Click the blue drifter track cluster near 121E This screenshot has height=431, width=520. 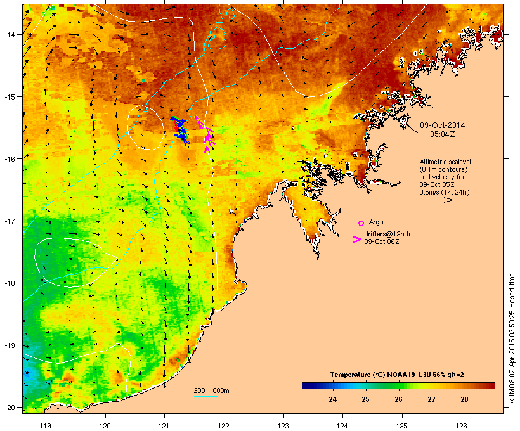(179, 131)
